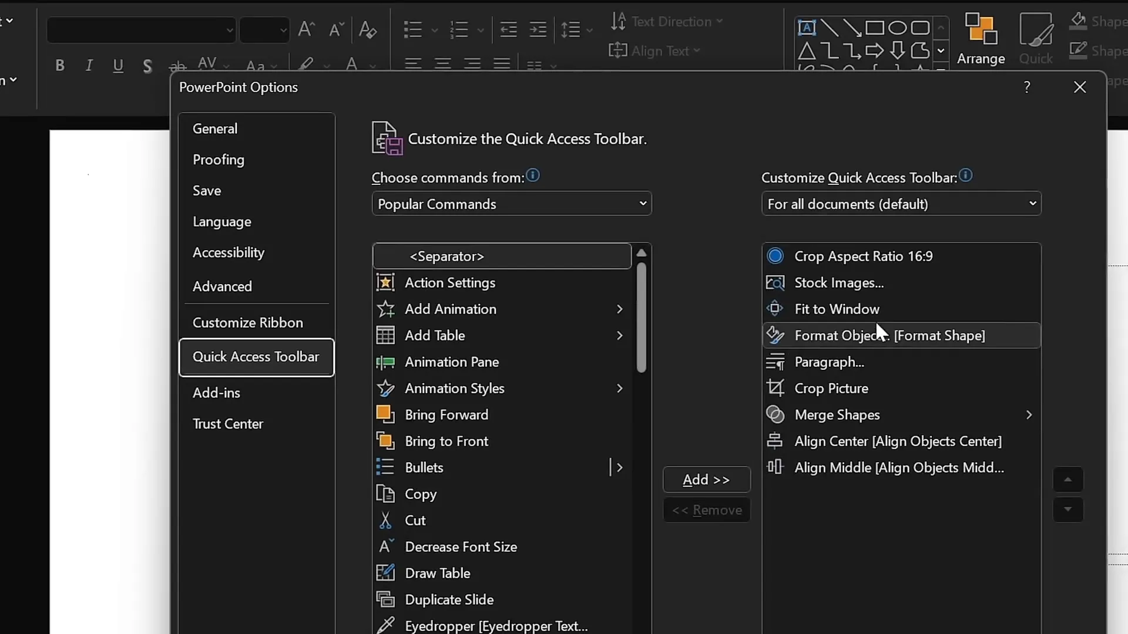Click the commands list scrollbar thumb
This screenshot has width=1128, height=634.
[x=642, y=318]
